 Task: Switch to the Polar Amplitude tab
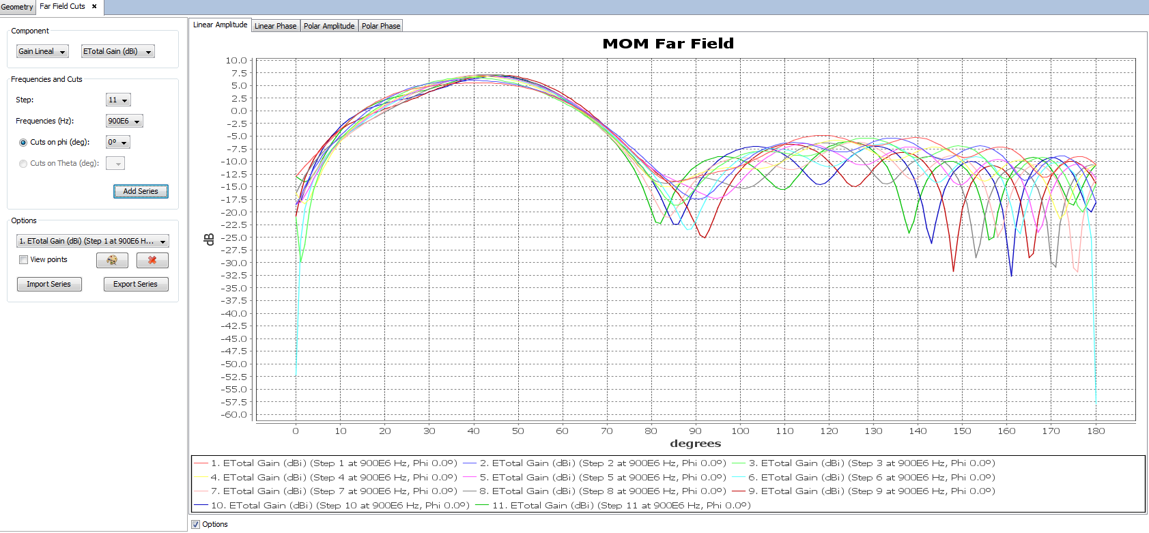pos(329,26)
